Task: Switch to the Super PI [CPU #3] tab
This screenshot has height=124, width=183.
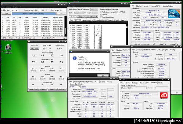Action: click(113, 20)
